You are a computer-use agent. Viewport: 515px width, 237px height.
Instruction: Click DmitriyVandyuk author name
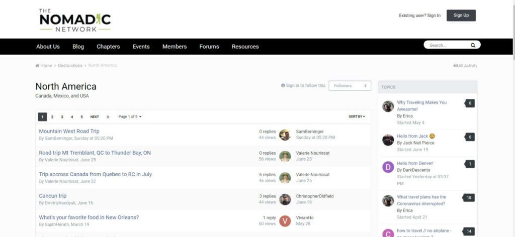(x=60, y=203)
